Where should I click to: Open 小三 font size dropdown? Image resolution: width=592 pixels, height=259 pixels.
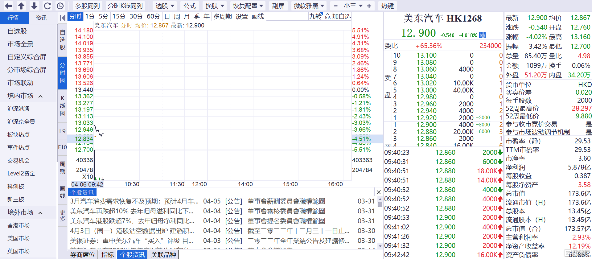(x=353, y=6)
